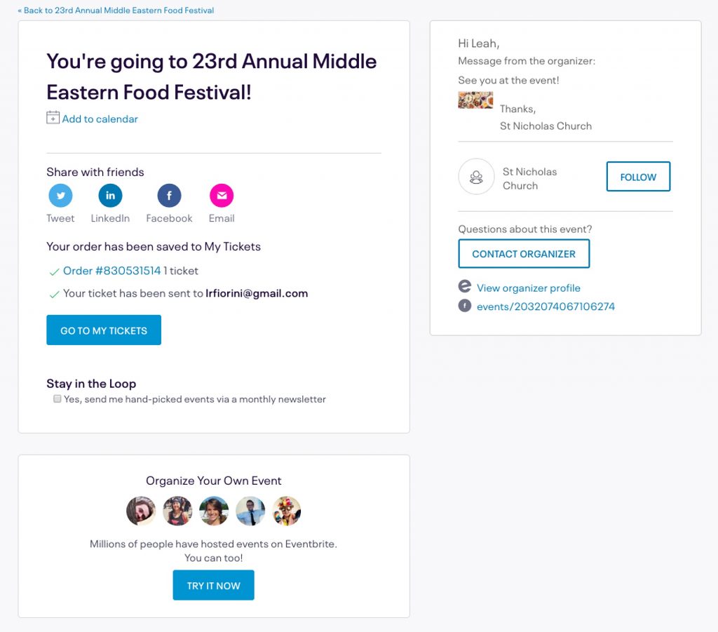
Task: Open the Email share icon
Action: click(221, 195)
